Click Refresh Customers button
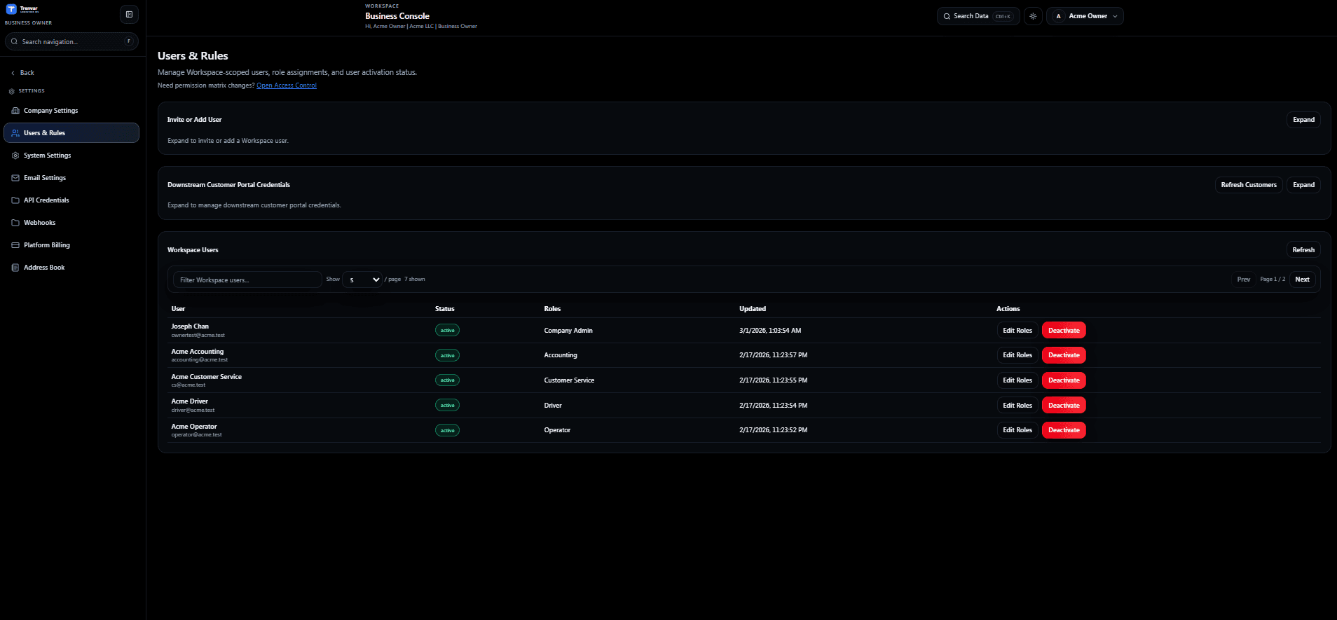The width and height of the screenshot is (1337, 620). coord(1249,185)
